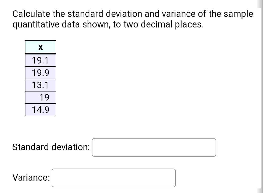Select the table cell containing 19
272x193 pixels.
click(40, 97)
